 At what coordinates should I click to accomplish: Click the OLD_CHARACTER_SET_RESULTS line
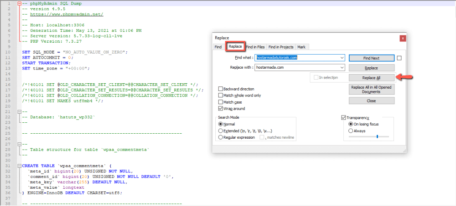(113, 90)
